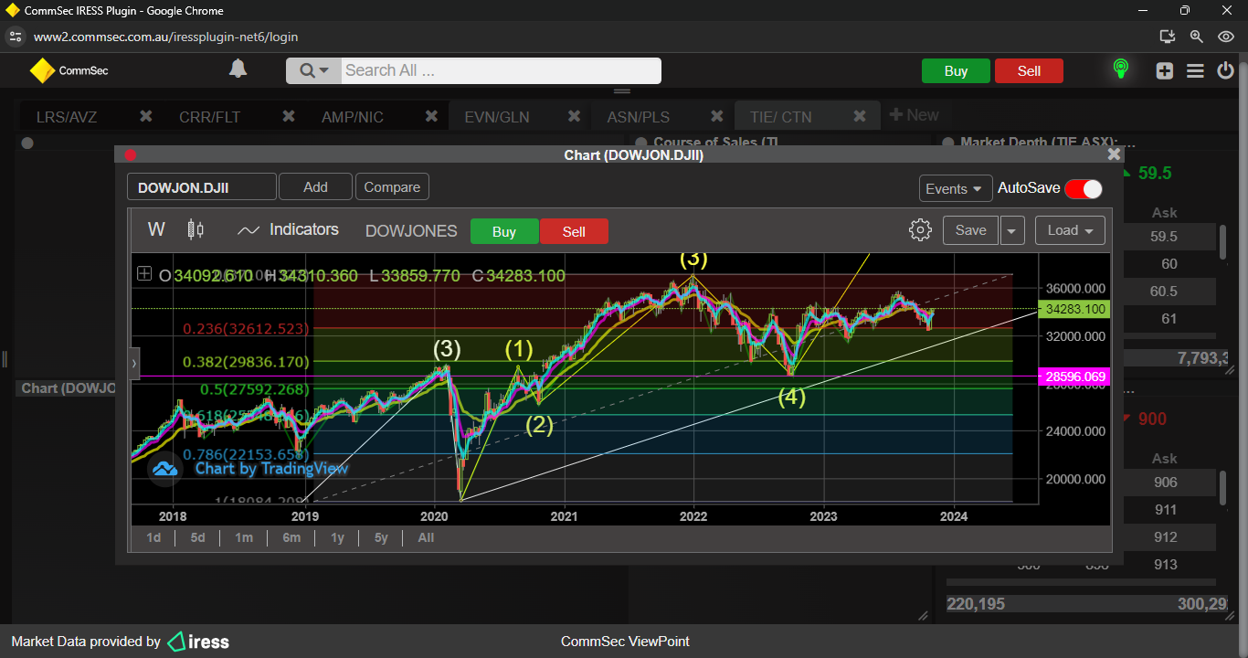Click the 2021 label on time axis

(x=564, y=516)
